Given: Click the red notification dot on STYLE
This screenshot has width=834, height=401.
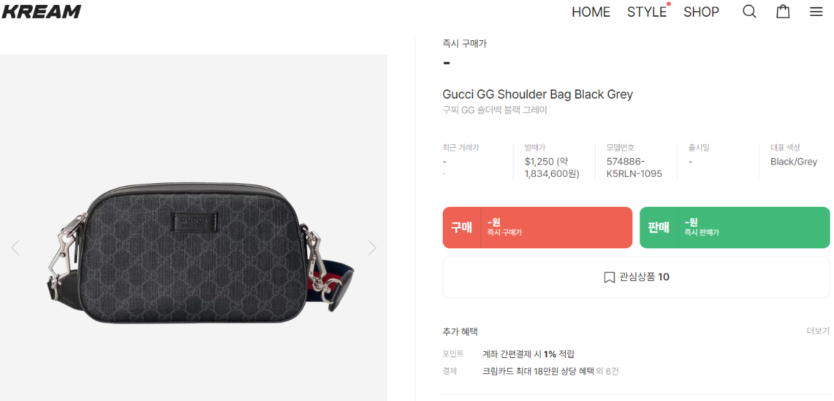Looking at the screenshot, I should point(669,4).
